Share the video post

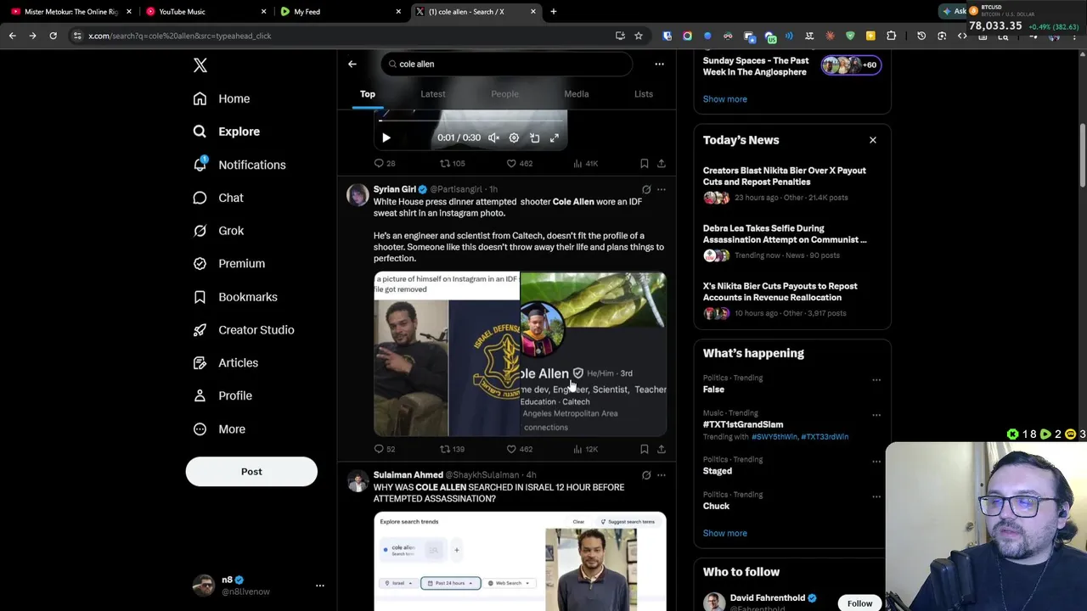tap(662, 163)
